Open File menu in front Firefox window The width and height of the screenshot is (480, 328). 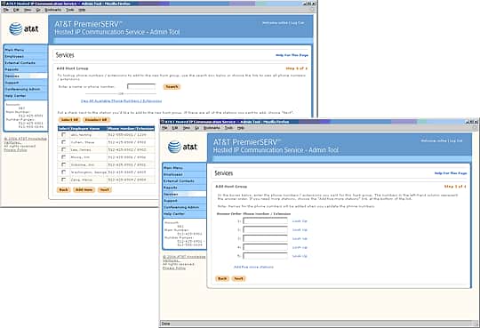coord(164,128)
